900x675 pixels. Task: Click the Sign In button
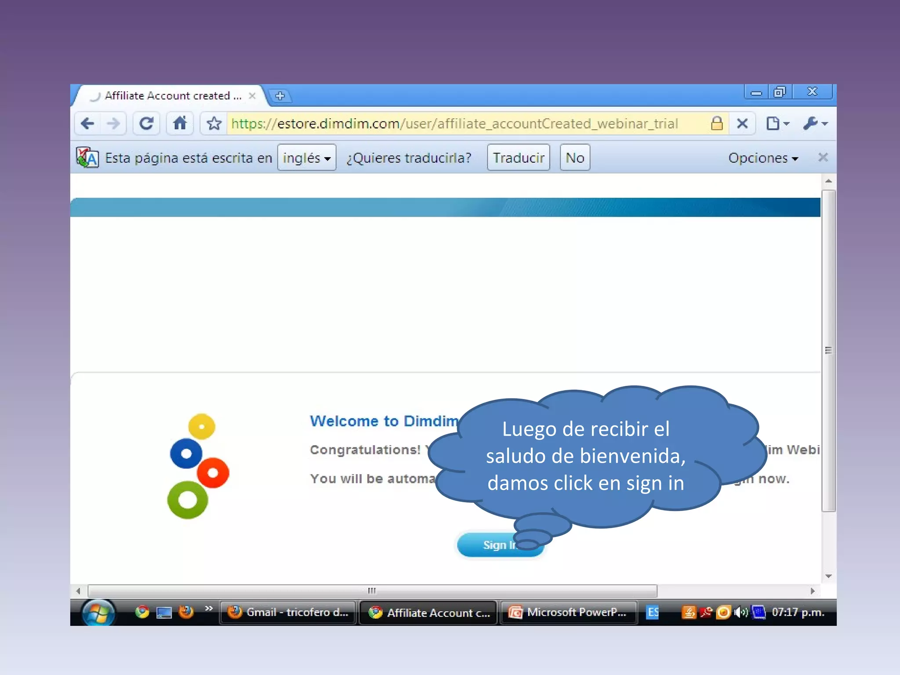(x=501, y=545)
